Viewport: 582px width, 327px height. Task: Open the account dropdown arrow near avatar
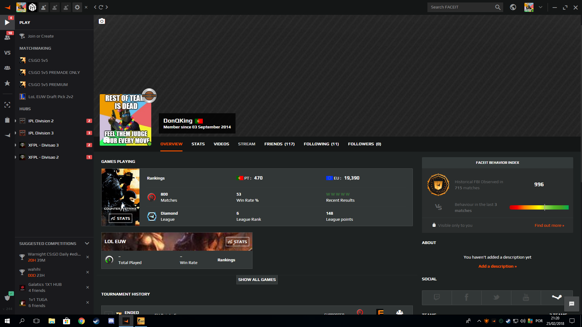click(540, 7)
